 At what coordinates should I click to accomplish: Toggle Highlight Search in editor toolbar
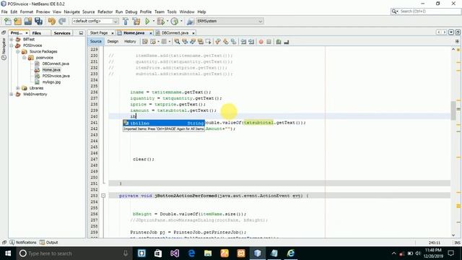(201, 42)
